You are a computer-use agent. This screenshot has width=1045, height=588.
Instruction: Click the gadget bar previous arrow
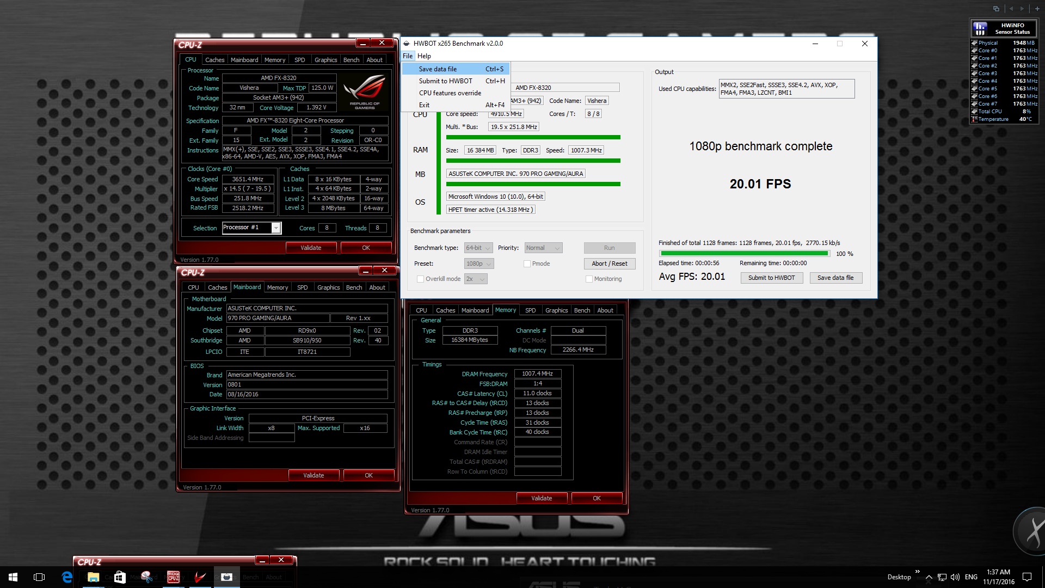(1011, 9)
